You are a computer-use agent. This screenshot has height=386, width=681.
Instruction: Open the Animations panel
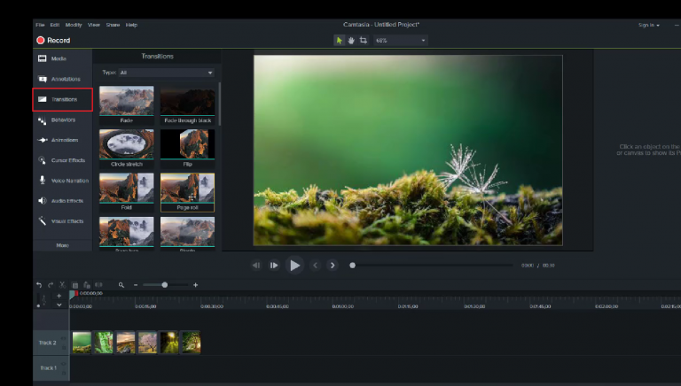(x=63, y=140)
